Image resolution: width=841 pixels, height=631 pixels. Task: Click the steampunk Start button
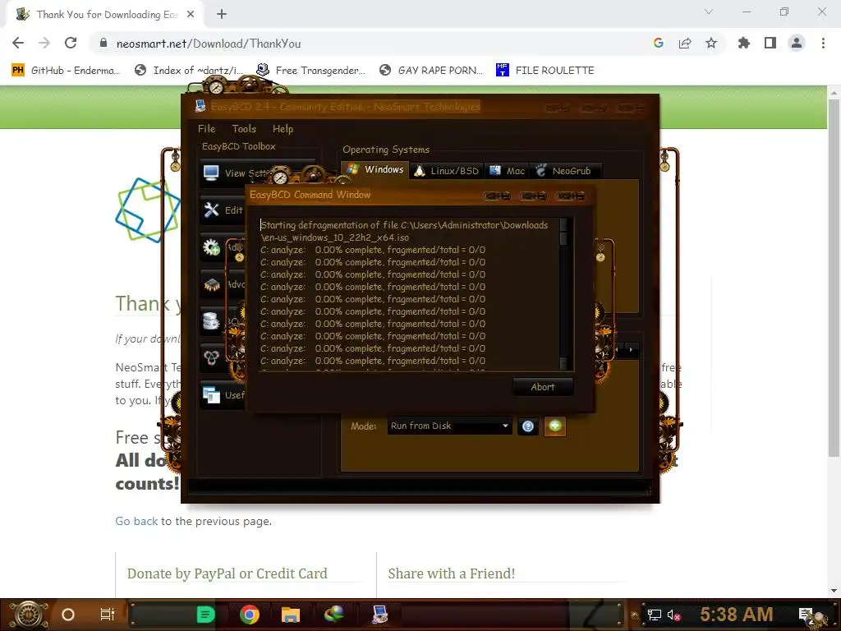click(28, 615)
